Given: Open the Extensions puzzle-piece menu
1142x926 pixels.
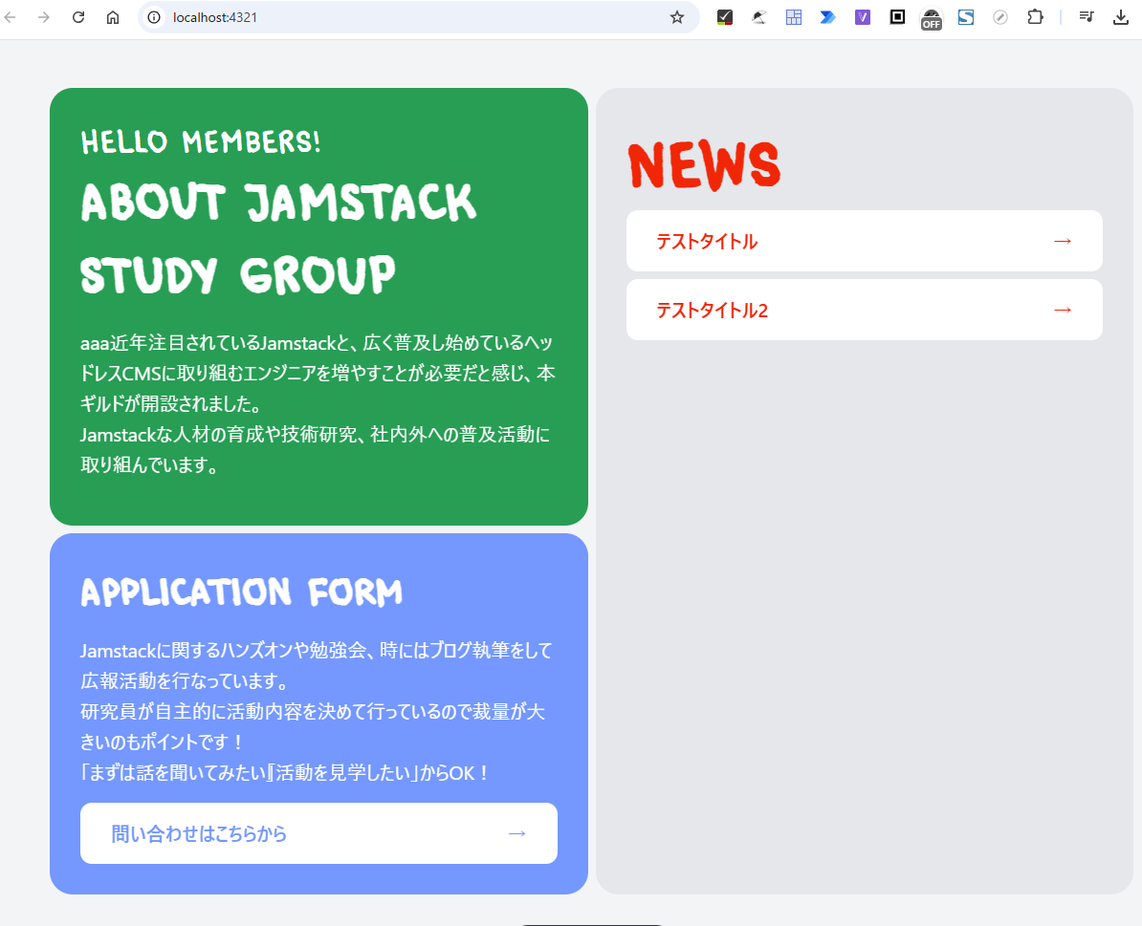Looking at the screenshot, I should [x=1035, y=17].
